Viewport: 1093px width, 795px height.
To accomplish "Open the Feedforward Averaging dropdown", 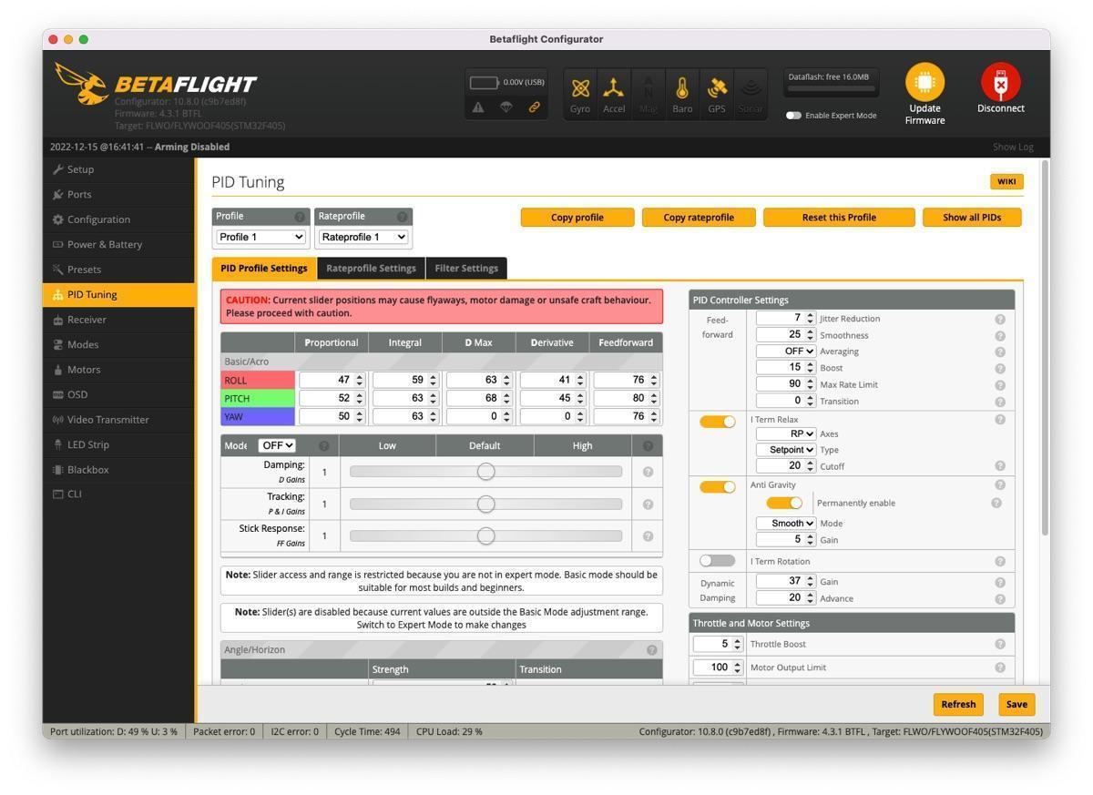I will coord(786,352).
